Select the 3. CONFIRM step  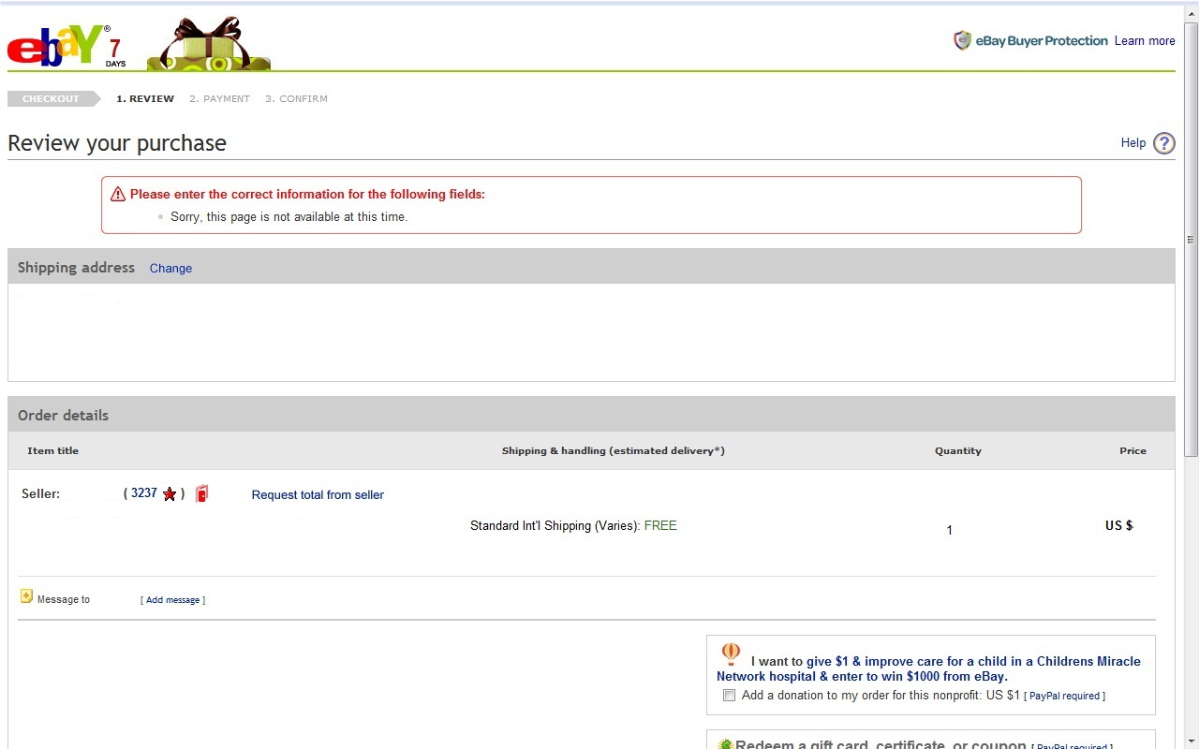[296, 99]
